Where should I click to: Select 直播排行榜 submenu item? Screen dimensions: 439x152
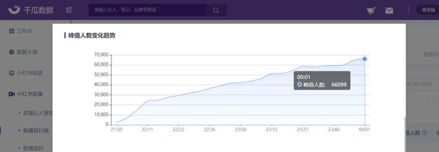pyautogui.click(x=36, y=131)
